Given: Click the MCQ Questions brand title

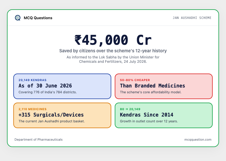Looking at the screenshot, I should coord(38,18).
